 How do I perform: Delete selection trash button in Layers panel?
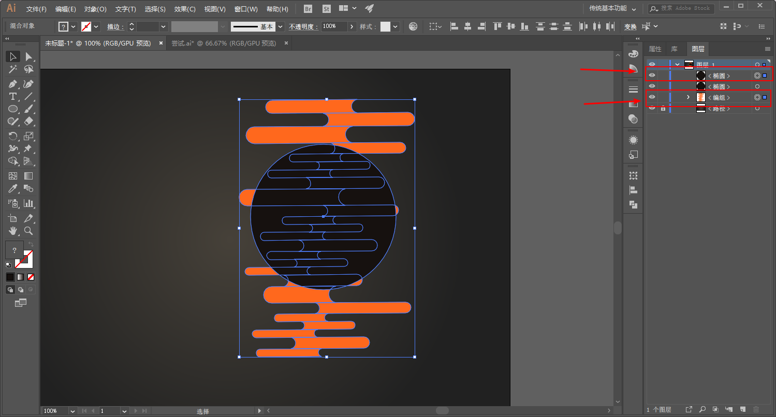pyautogui.click(x=756, y=409)
